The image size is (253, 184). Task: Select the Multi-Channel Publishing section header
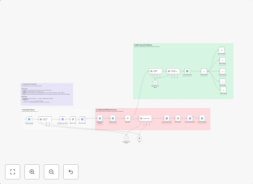tap(143, 45)
